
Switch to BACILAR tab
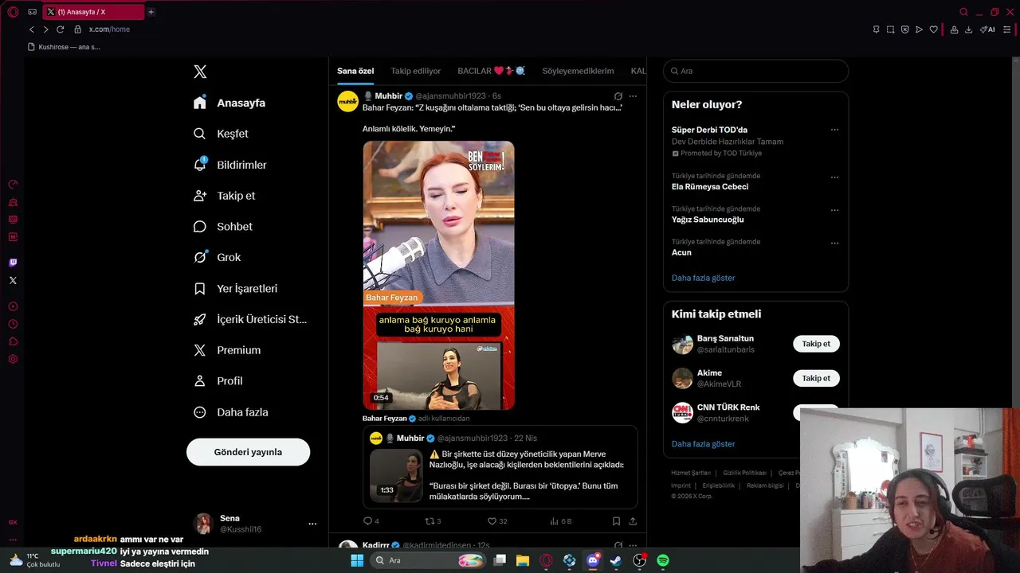point(491,71)
